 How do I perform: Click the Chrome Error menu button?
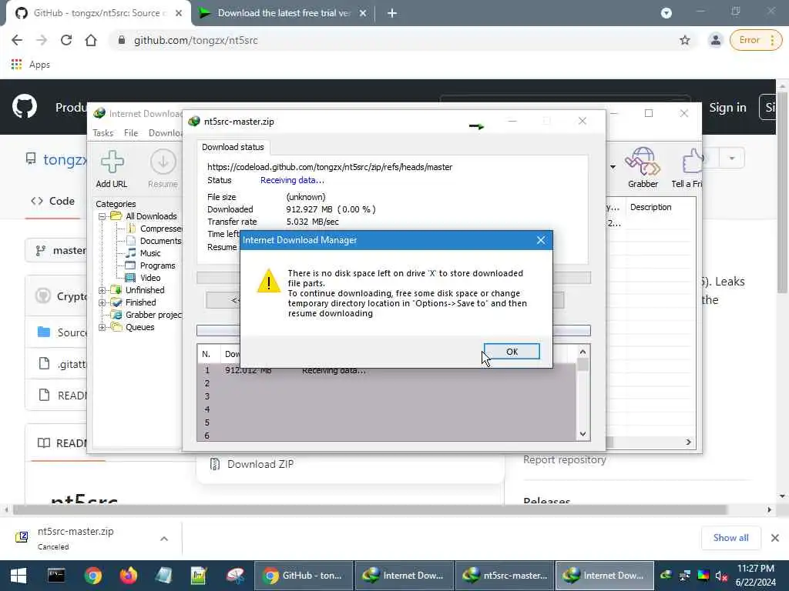point(755,40)
